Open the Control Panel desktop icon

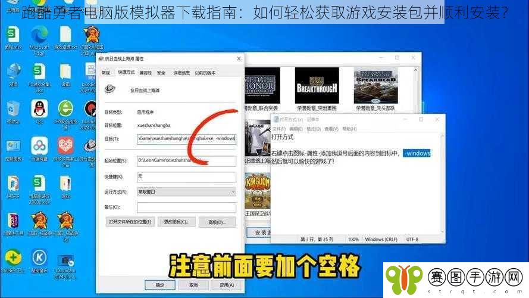click(13, 146)
